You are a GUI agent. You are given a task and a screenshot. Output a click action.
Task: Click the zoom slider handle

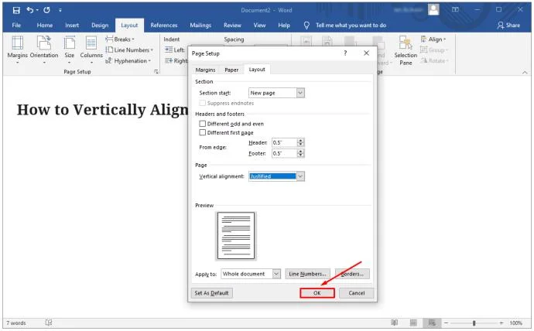[x=474, y=322]
